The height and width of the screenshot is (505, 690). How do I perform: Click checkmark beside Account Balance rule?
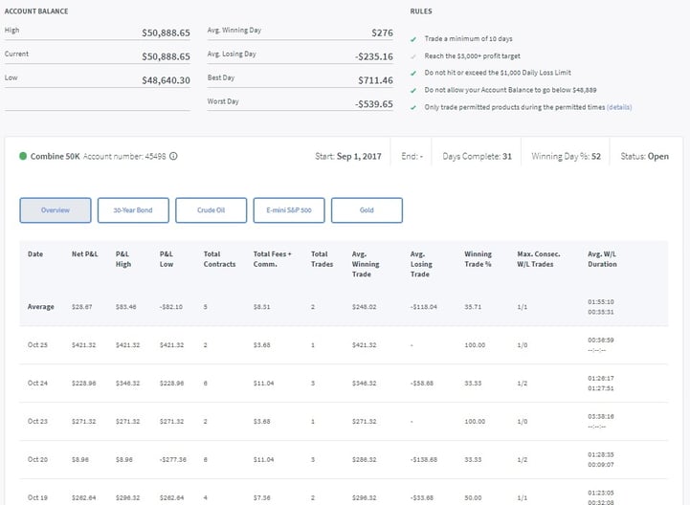click(412, 91)
